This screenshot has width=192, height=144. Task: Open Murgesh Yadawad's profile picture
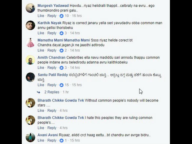30,8
